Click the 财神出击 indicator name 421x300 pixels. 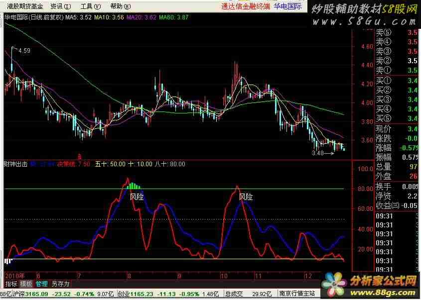(15, 164)
